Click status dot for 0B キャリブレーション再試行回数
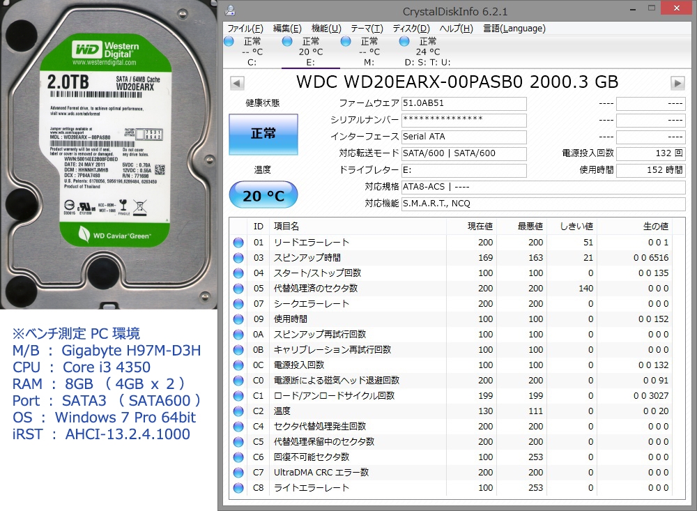The image size is (697, 511). tap(238, 350)
